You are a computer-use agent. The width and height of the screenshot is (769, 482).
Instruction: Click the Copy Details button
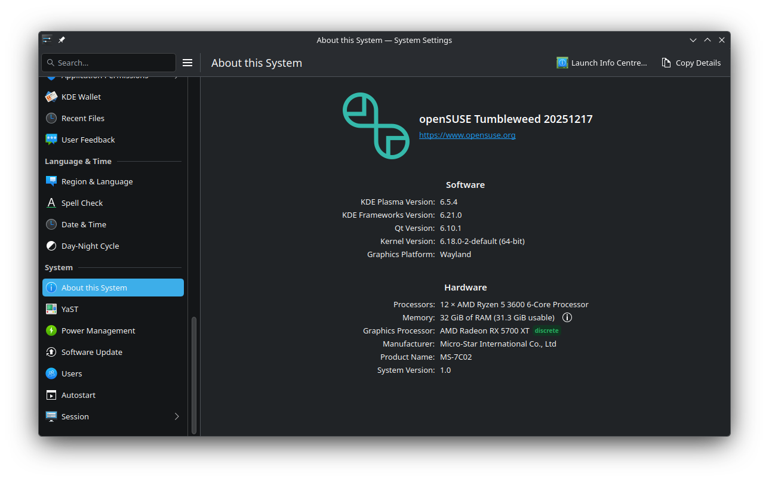691,63
